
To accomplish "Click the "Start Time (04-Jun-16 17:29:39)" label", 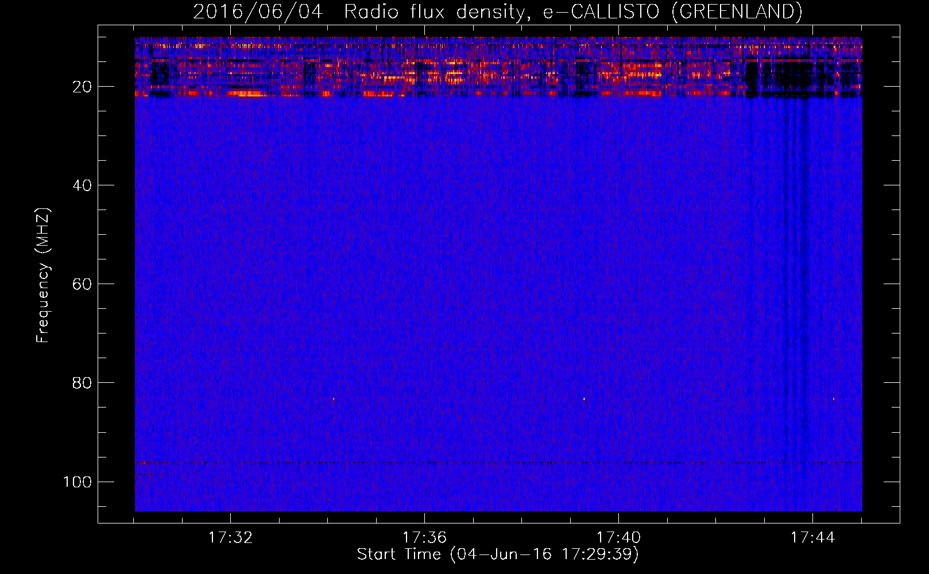I will click(498, 554).
